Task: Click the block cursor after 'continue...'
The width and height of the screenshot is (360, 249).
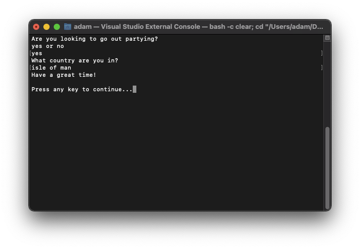Action: [134, 89]
